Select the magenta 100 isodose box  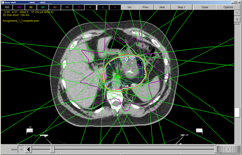pyautogui.click(x=19, y=7)
